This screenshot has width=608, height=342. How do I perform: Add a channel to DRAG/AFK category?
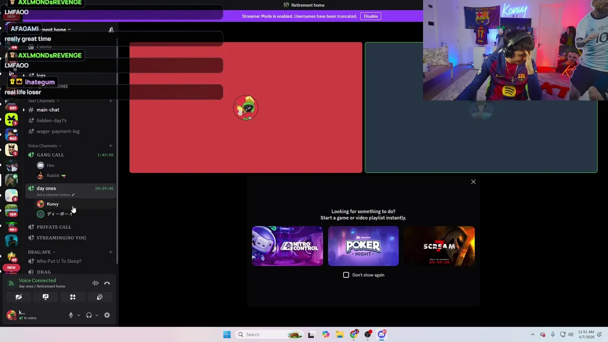click(111, 252)
